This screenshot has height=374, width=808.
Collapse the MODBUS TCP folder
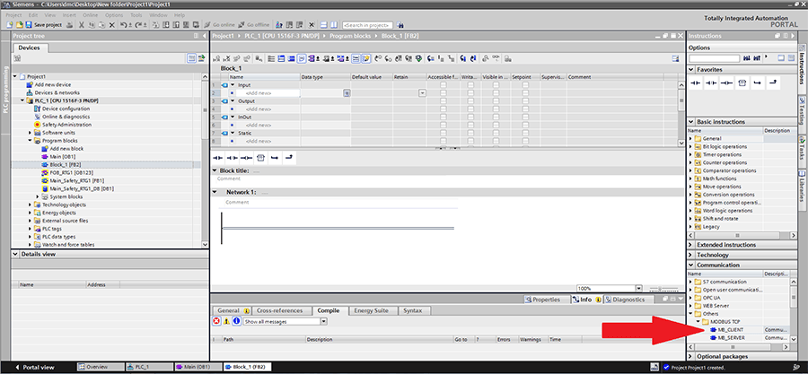click(x=697, y=321)
